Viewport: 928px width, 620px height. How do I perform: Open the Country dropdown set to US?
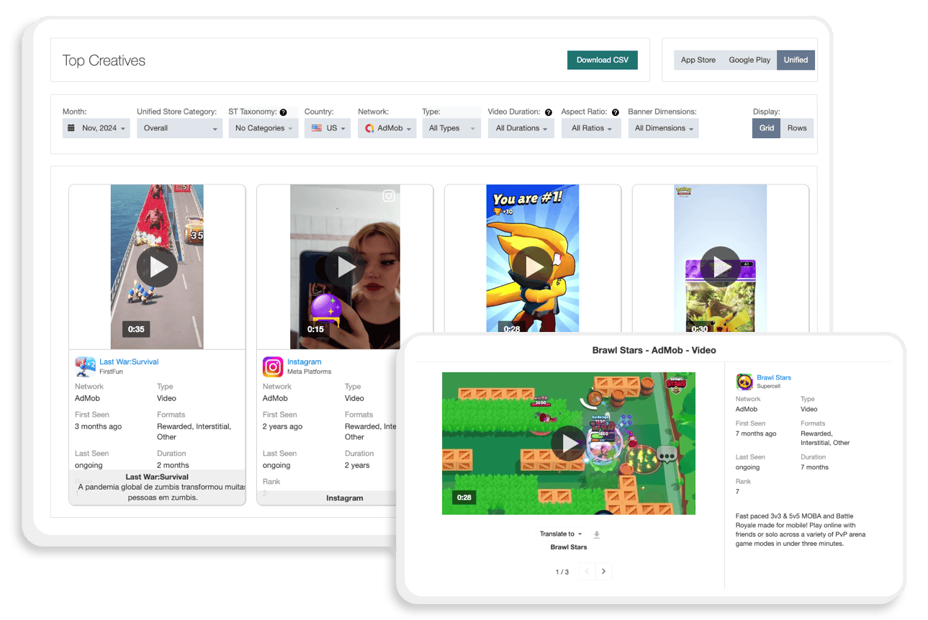(x=328, y=128)
